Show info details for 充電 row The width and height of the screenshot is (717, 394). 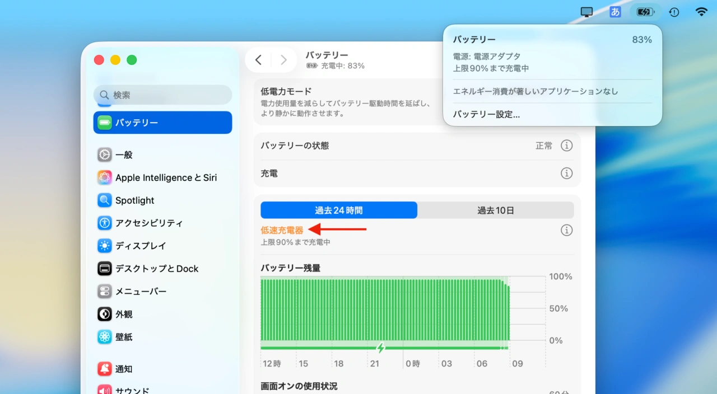566,173
